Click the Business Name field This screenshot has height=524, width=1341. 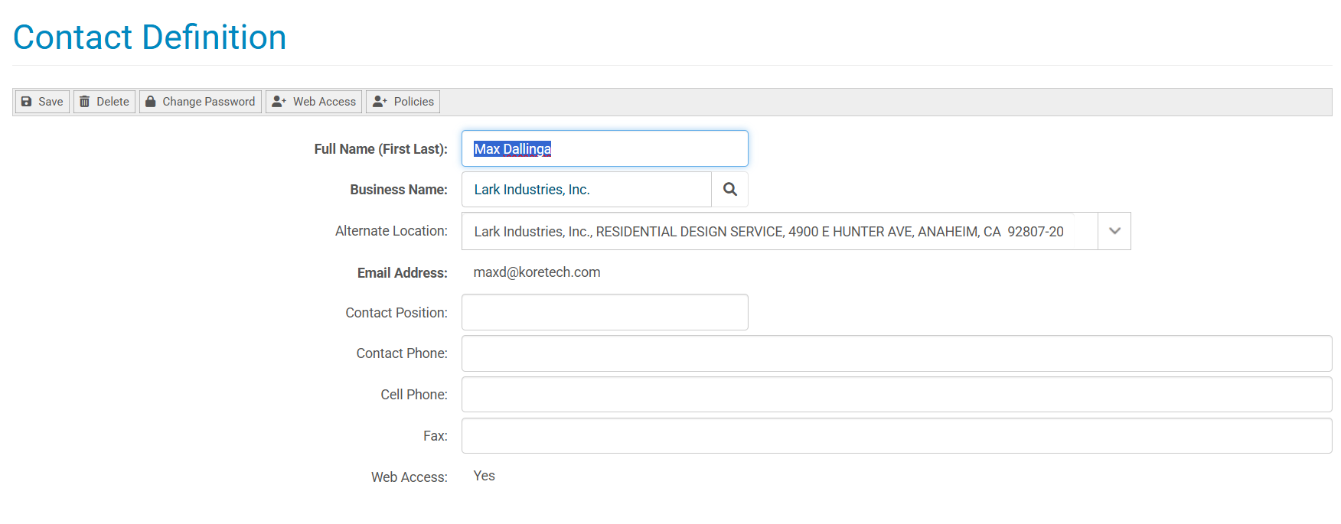pyautogui.click(x=586, y=190)
